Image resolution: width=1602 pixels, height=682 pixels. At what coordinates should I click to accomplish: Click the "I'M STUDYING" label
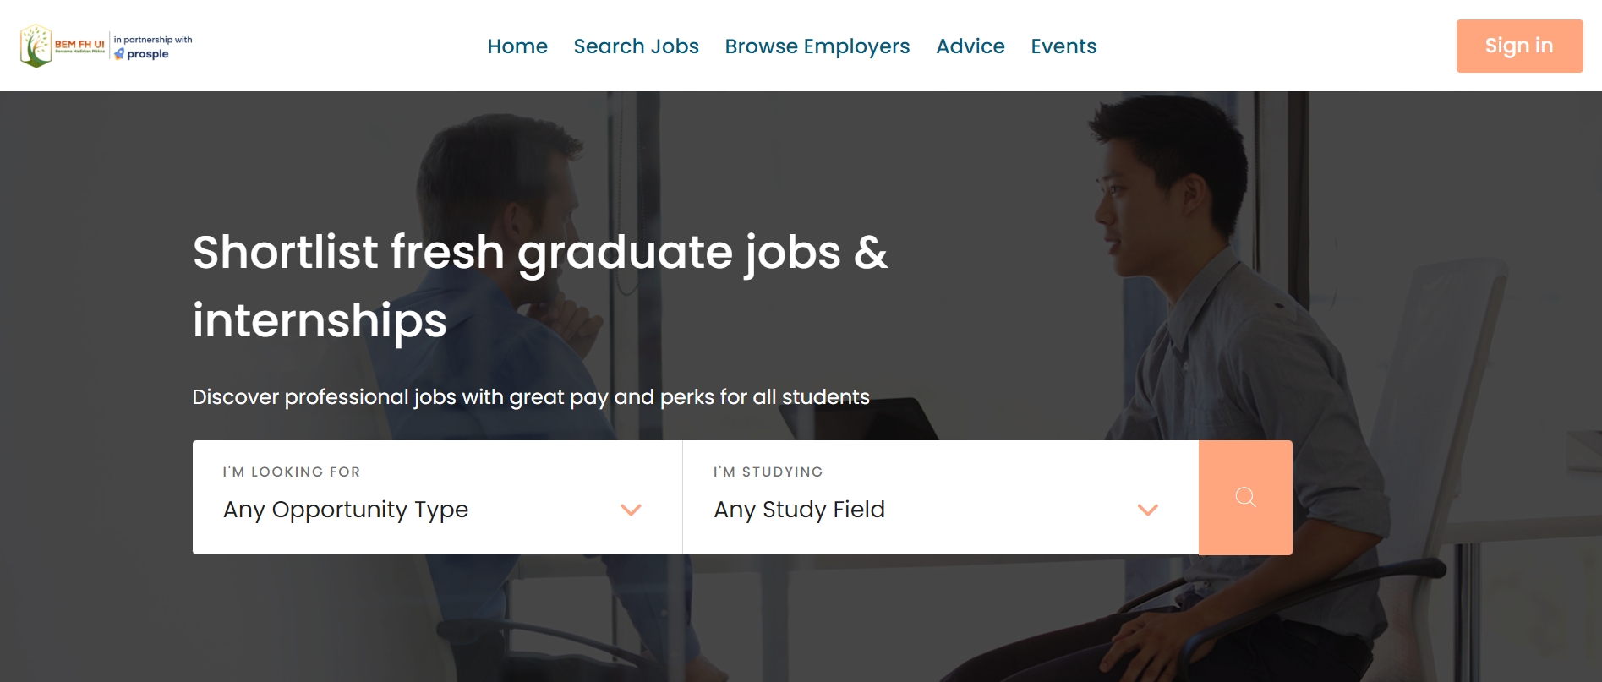[x=768, y=472]
